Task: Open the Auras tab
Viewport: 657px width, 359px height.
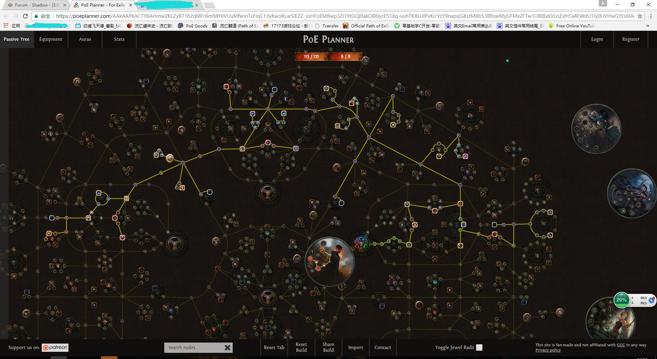Action: tap(85, 39)
